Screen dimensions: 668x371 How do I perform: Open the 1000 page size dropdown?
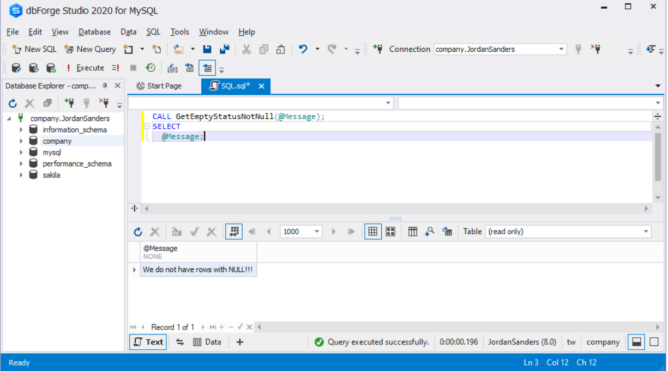pos(317,232)
